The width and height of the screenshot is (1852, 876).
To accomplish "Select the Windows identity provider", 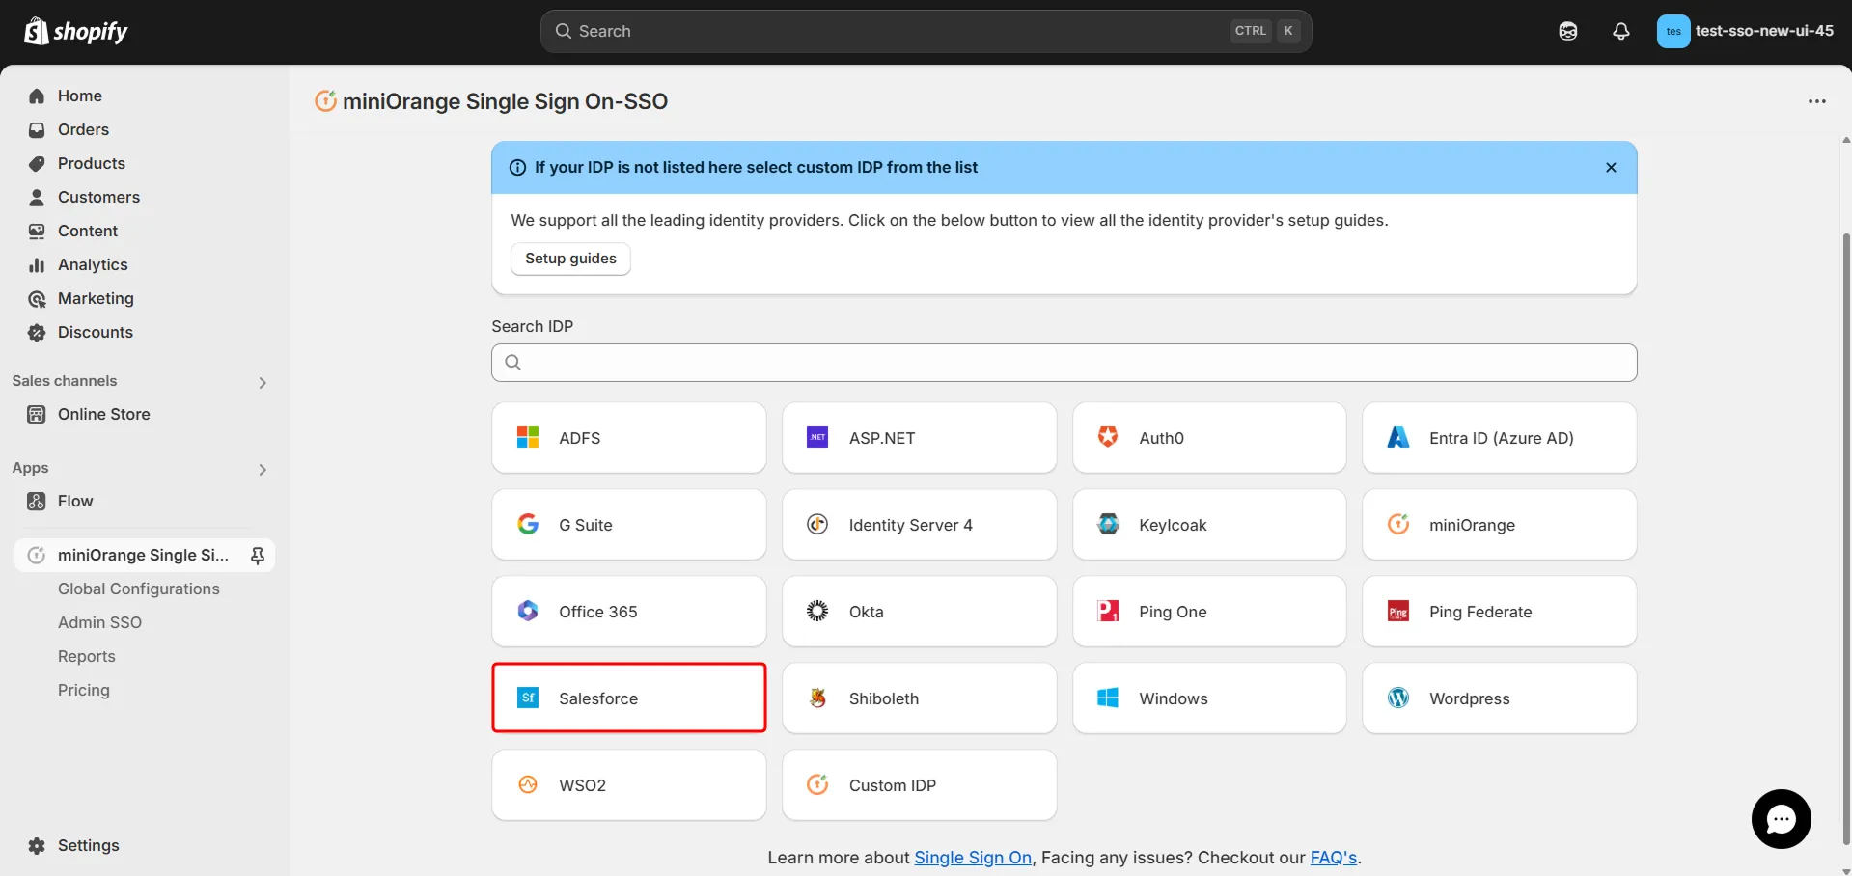I will click(1208, 698).
